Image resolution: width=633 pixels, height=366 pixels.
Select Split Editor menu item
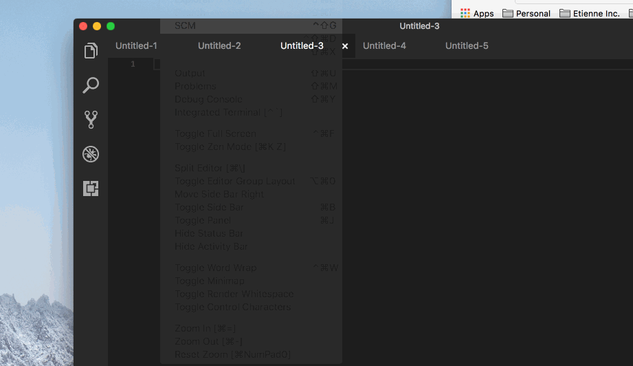(x=251, y=168)
